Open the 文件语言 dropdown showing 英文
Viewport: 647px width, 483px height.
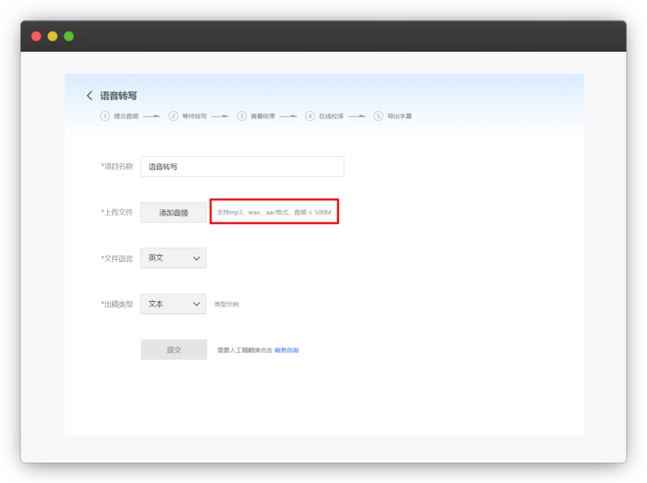[173, 258]
